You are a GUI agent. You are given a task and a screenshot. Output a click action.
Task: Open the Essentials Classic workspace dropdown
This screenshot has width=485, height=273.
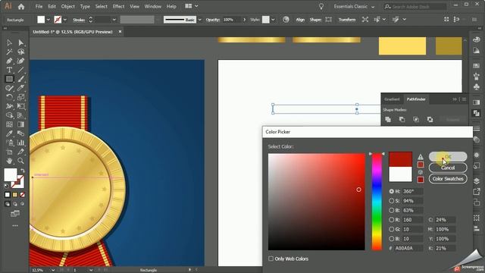pyautogui.click(x=354, y=7)
